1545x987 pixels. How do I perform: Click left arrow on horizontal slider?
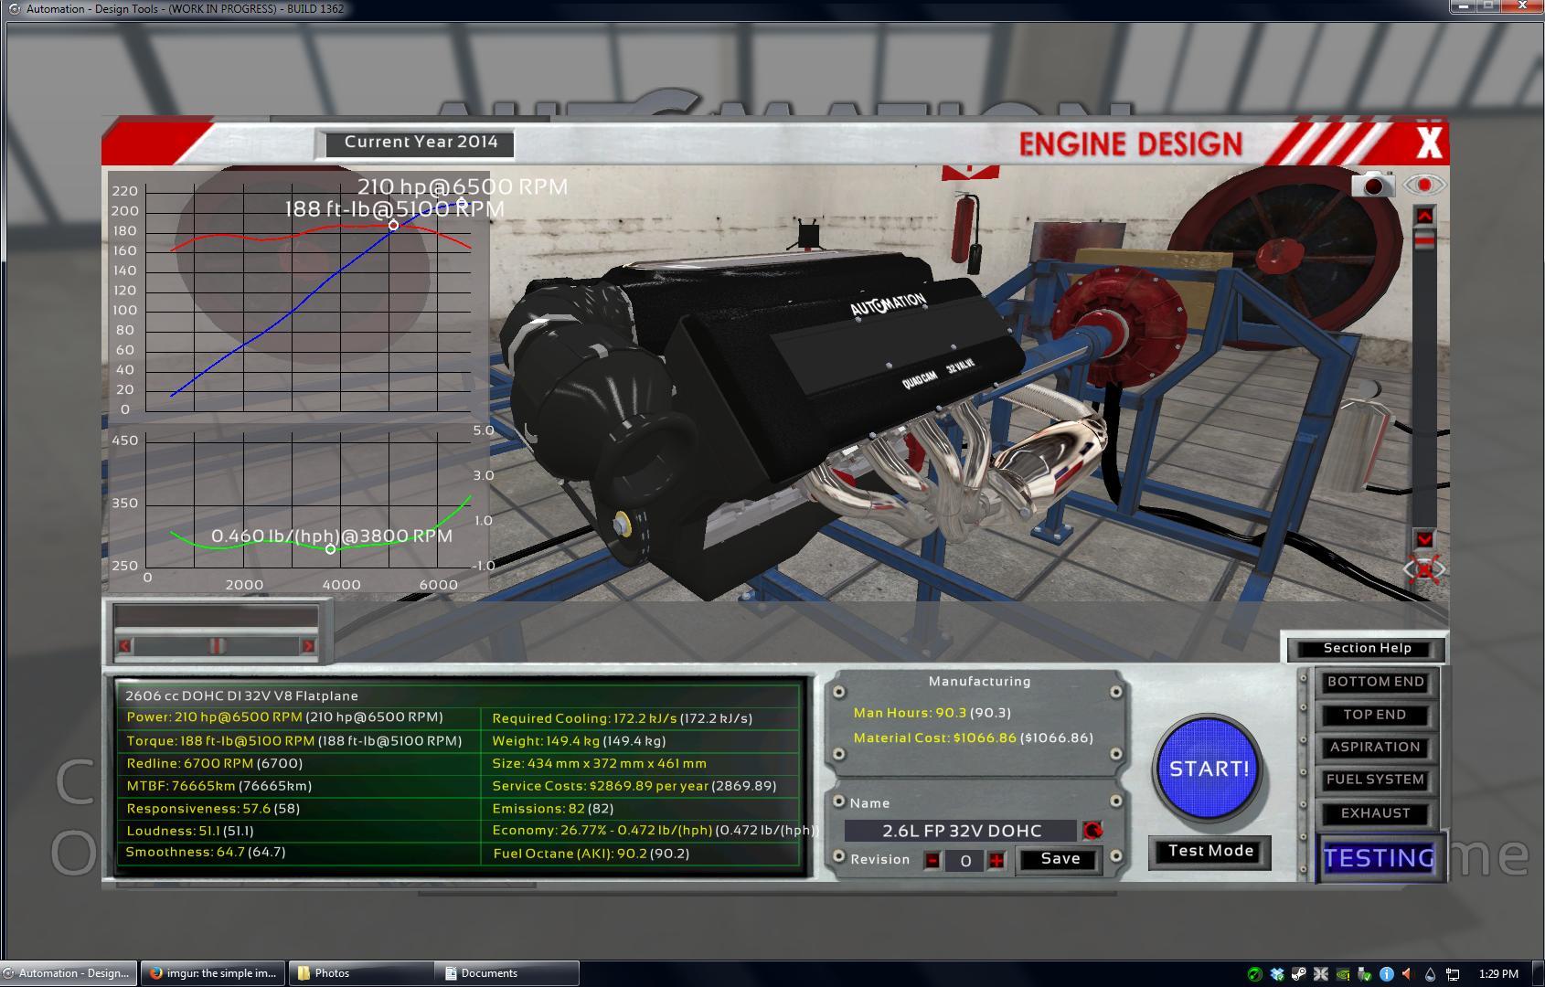pyautogui.click(x=124, y=646)
